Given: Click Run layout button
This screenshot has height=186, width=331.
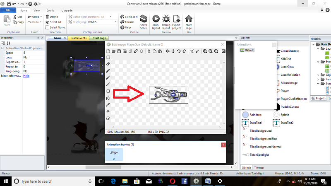Looking at the screenshot, I should tap(156, 22).
